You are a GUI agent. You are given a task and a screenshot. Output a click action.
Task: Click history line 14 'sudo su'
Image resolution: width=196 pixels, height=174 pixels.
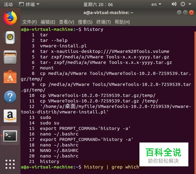click(50, 123)
